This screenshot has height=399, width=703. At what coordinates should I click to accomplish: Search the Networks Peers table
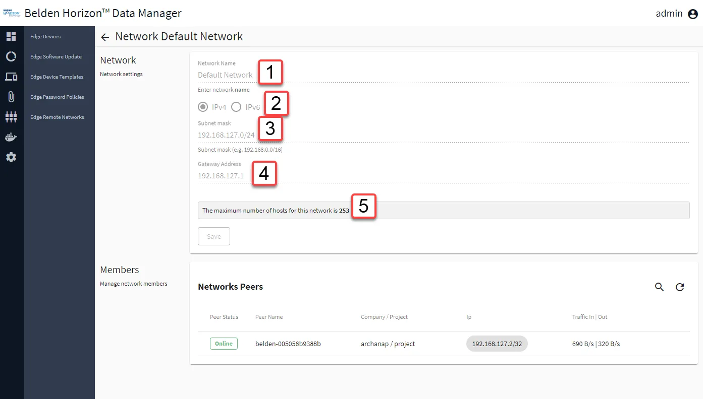click(x=659, y=287)
